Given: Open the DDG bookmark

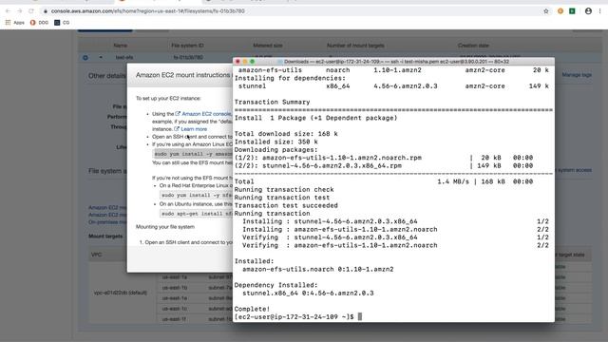Looking at the screenshot, I should (39, 23).
